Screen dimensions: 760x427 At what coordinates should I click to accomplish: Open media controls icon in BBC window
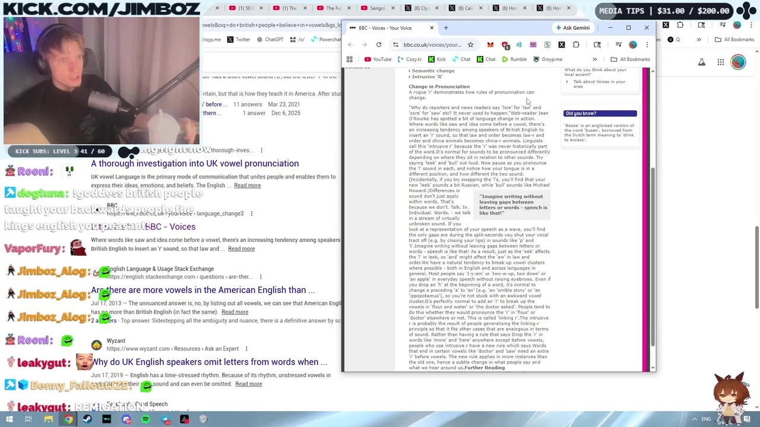(x=619, y=44)
